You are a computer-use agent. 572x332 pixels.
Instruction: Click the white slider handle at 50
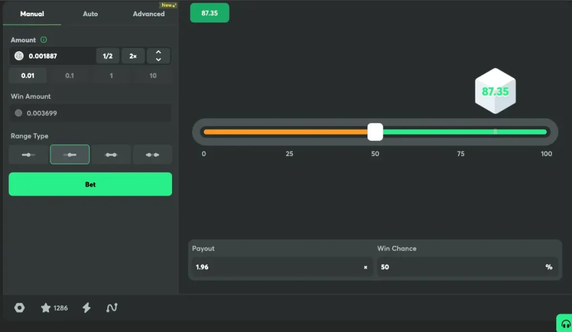pos(375,132)
